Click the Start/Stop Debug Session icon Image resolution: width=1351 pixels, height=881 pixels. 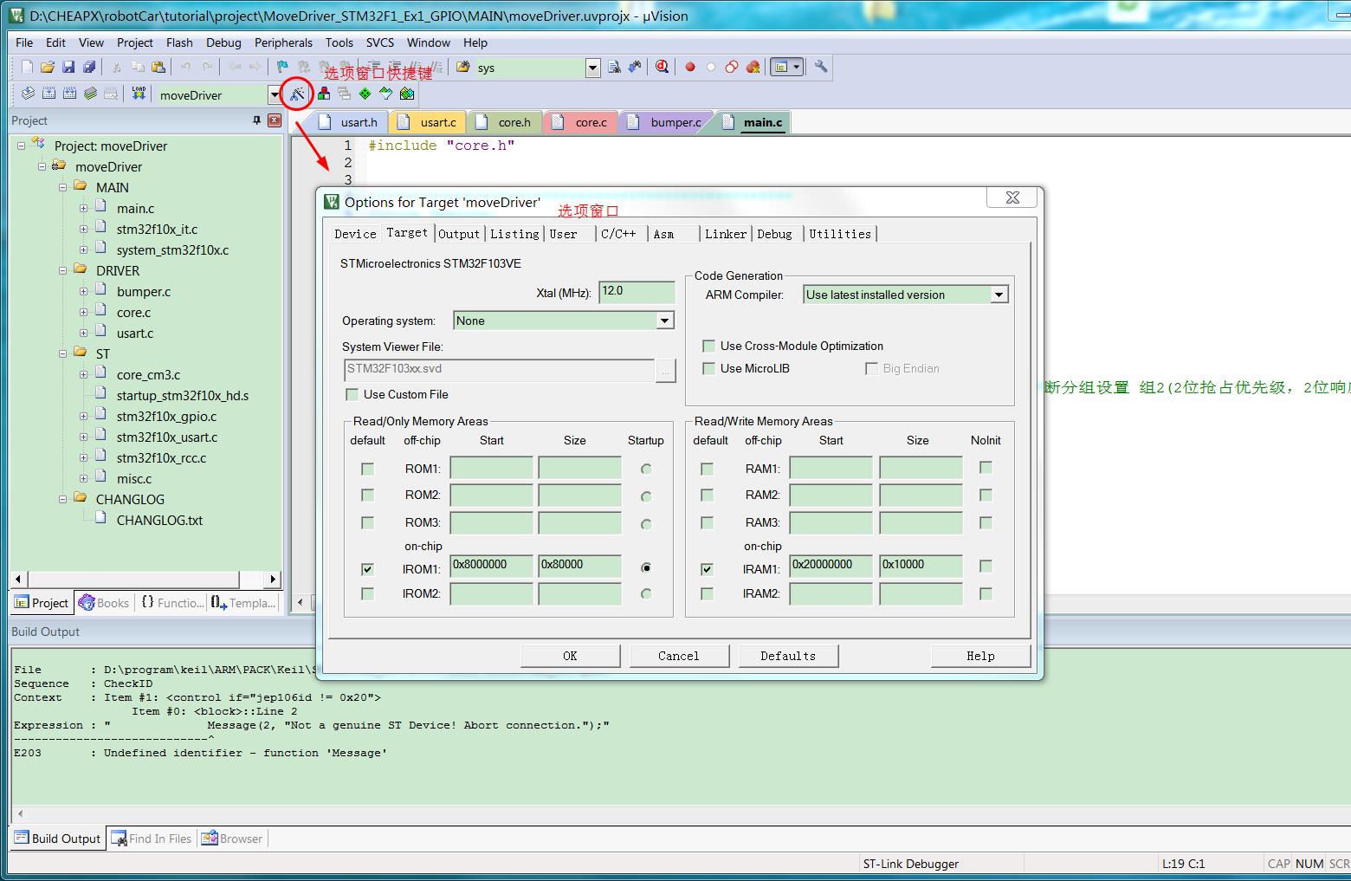662,67
